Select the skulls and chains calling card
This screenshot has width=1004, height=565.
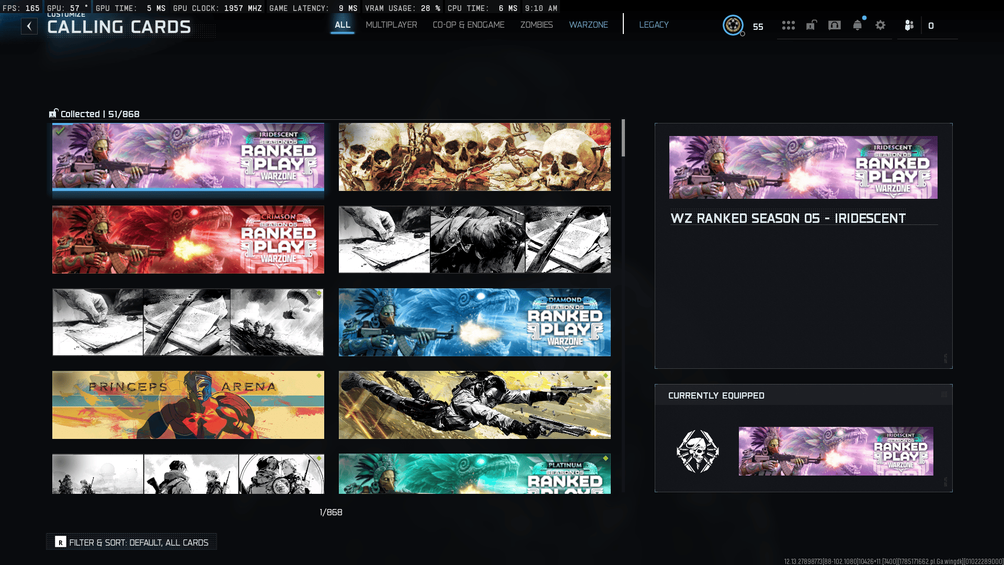(475, 157)
